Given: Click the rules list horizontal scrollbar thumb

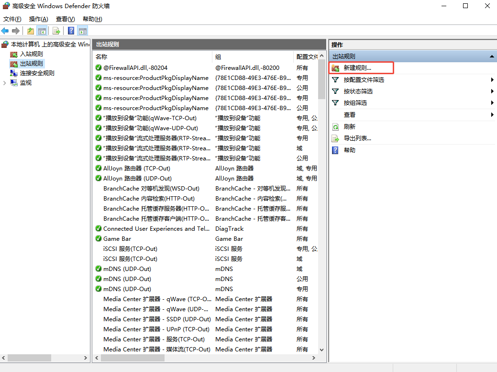Looking at the screenshot, I should (133, 358).
